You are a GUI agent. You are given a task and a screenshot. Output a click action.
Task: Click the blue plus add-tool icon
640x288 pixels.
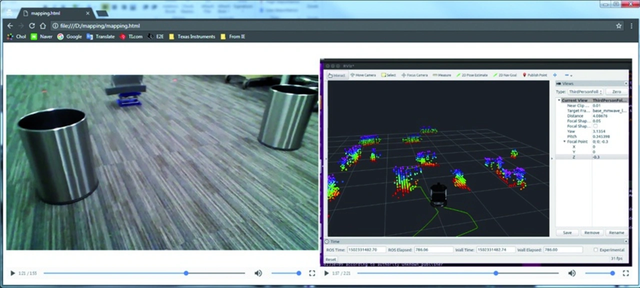[x=554, y=75]
